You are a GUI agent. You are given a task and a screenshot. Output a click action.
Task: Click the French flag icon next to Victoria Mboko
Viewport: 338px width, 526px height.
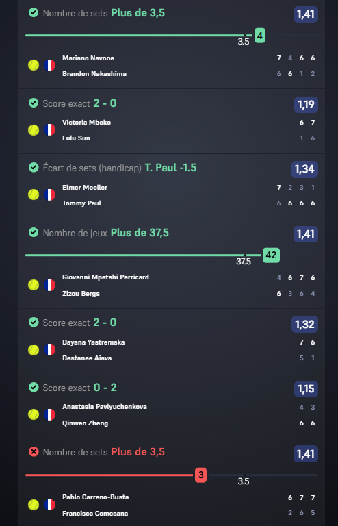[49, 130]
